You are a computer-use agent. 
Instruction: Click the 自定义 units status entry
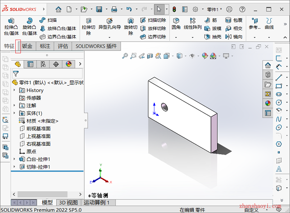tap(252, 210)
